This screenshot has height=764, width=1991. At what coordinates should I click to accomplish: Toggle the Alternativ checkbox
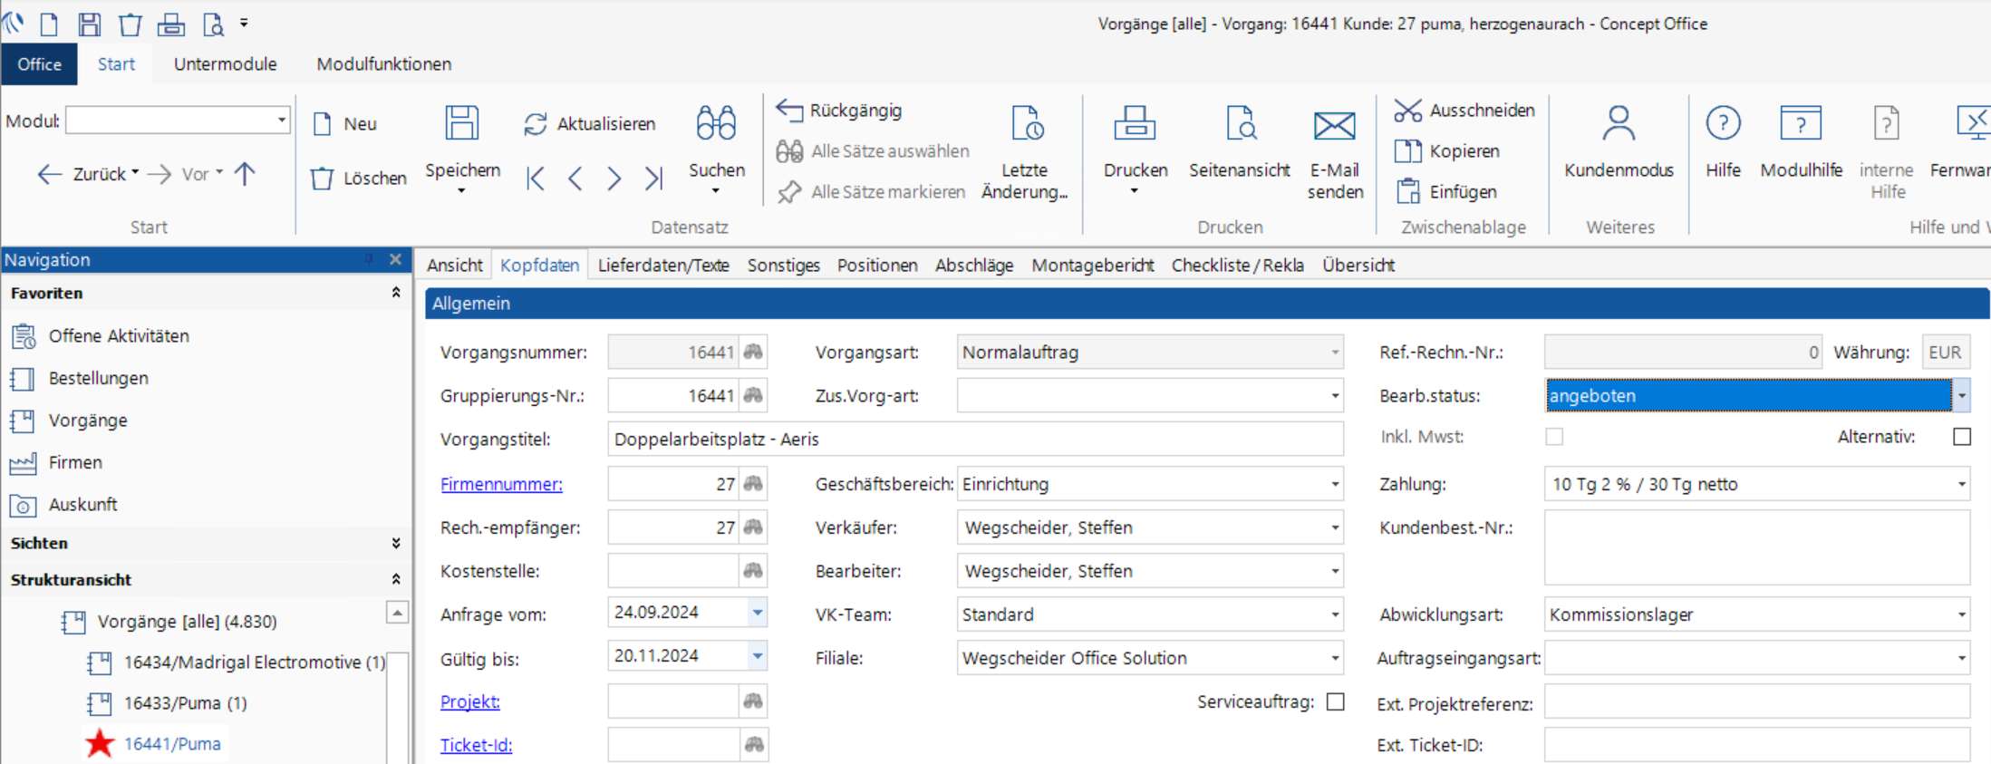click(1962, 437)
